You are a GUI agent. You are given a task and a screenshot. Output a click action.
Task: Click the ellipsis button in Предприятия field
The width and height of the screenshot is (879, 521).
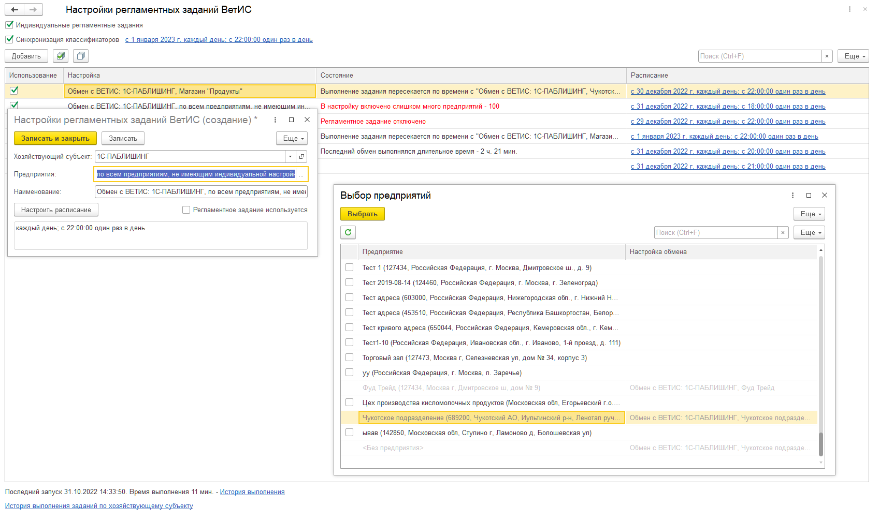(x=301, y=174)
